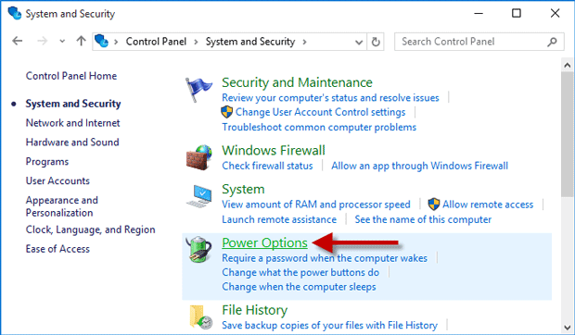Troubleshoot common computer problems link
The height and width of the screenshot is (335, 575).
point(319,128)
